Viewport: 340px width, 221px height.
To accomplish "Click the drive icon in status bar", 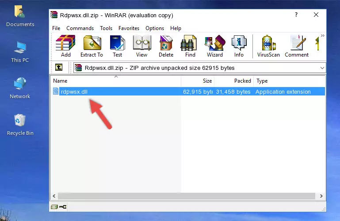I will coord(54,207).
